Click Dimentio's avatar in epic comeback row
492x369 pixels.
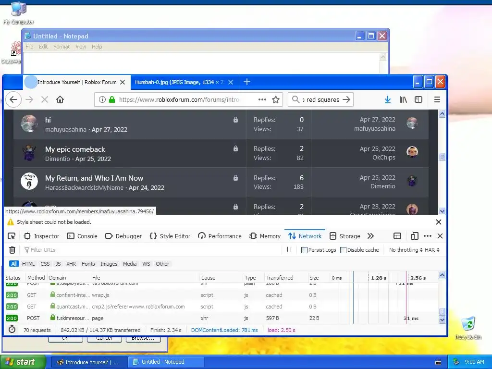tap(29, 153)
